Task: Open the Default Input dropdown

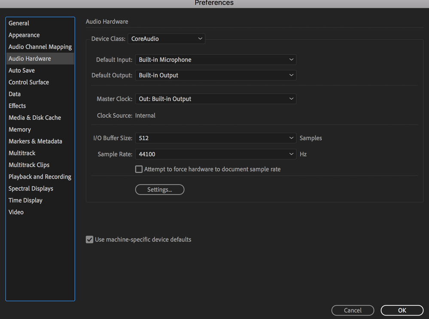Action: pyautogui.click(x=216, y=60)
